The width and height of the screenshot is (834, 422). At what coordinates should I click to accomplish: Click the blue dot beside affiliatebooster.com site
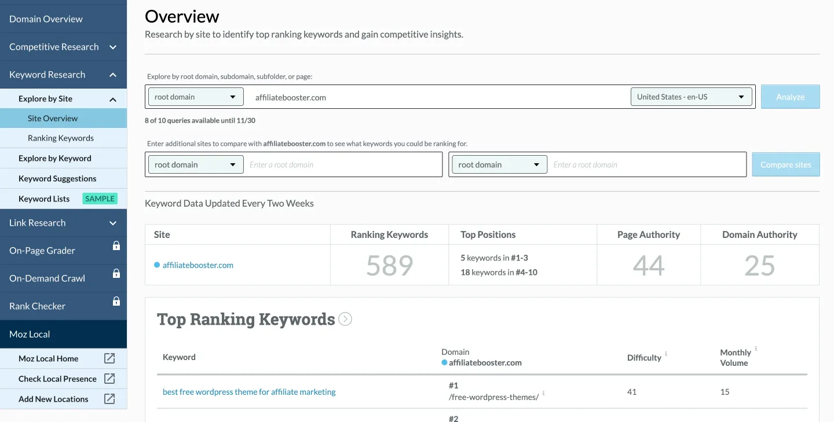[x=157, y=265]
